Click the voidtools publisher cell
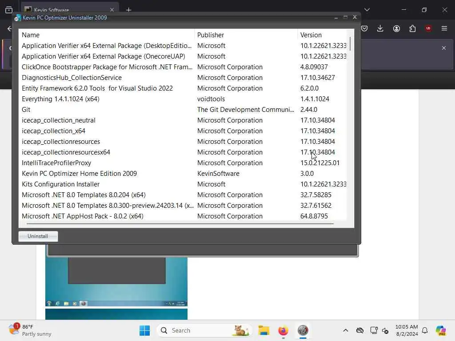The image size is (455, 341). tap(211, 99)
